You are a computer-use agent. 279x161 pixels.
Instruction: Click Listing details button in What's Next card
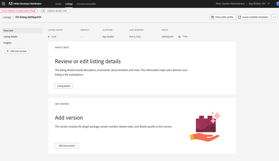coord(64,86)
